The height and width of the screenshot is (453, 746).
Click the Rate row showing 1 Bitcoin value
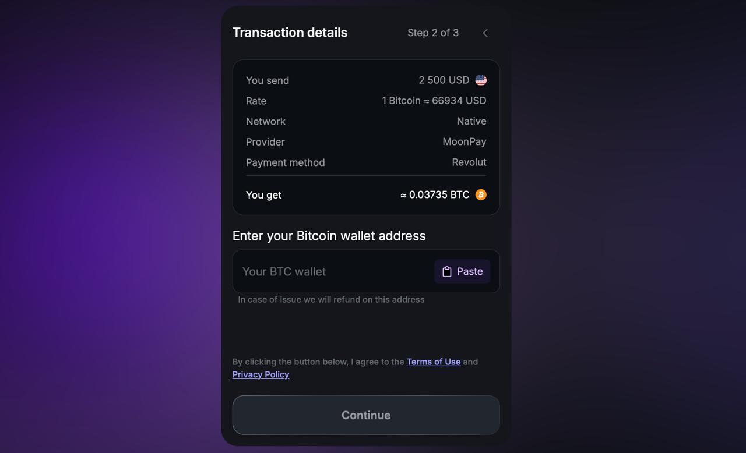click(x=434, y=101)
